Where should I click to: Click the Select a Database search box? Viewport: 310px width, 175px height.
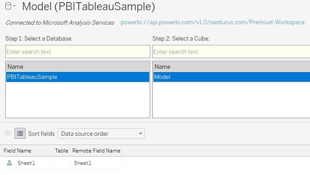(x=77, y=52)
